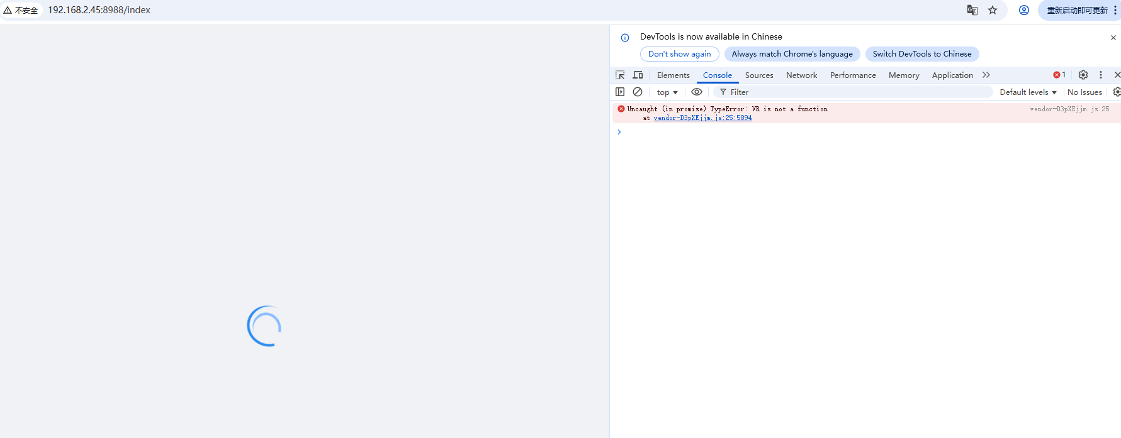The height and width of the screenshot is (438, 1121).
Task: Open DevTools settings gear icon
Action: [x=1083, y=75]
